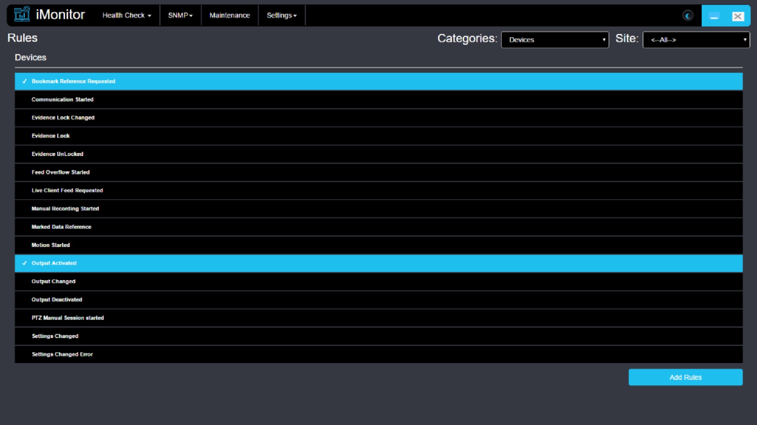Select the Motion Started rule
The height and width of the screenshot is (425, 757).
tap(378, 245)
